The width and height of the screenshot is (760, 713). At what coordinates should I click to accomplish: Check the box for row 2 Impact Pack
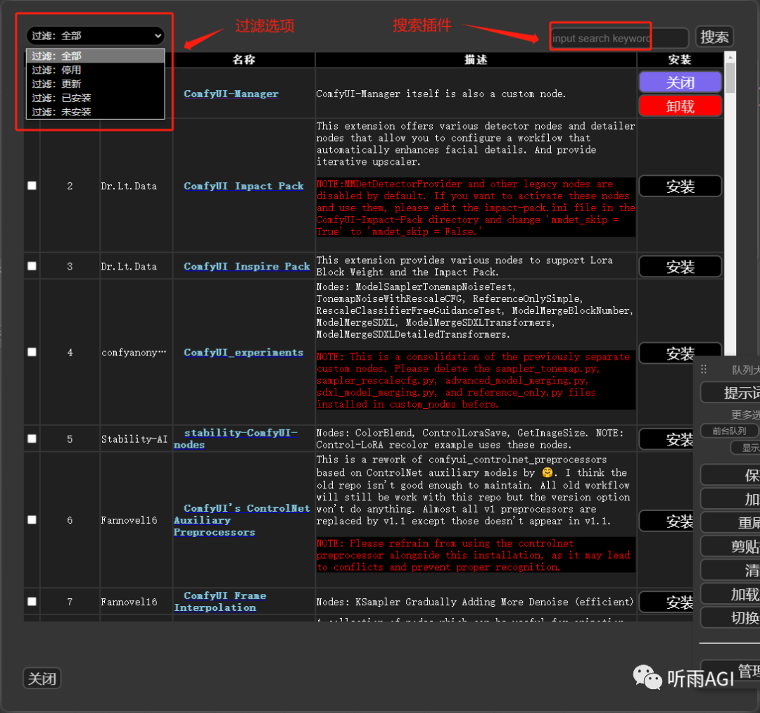pyautogui.click(x=32, y=186)
